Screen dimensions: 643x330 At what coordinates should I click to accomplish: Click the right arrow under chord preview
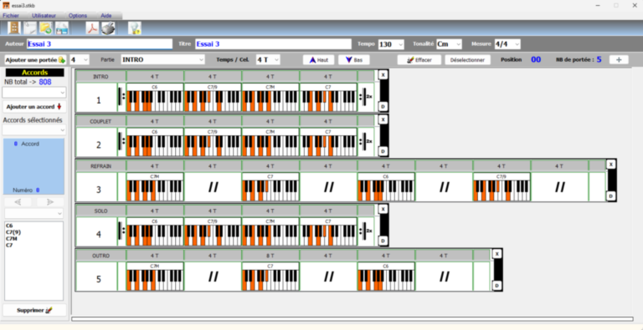coord(50,202)
